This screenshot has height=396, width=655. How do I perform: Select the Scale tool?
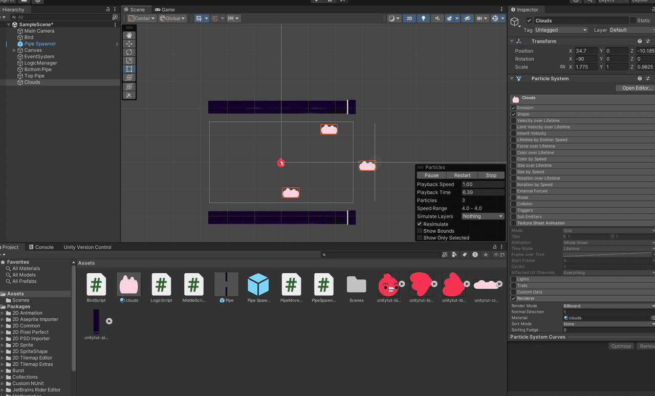tap(129, 61)
